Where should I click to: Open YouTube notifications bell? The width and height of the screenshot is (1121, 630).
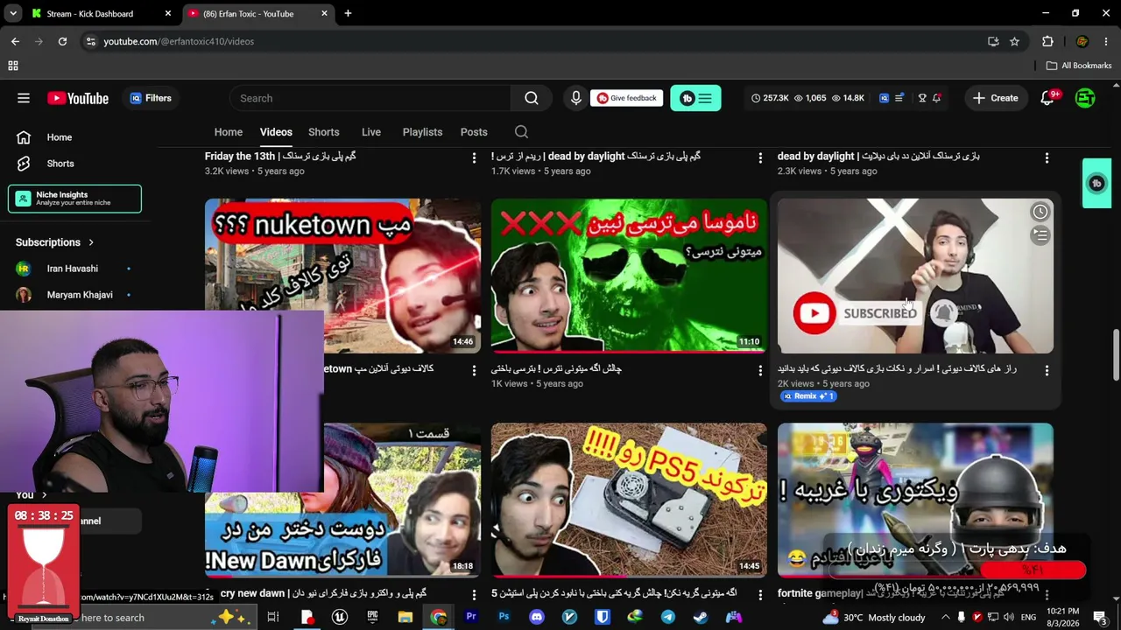click(x=1047, y=98)
